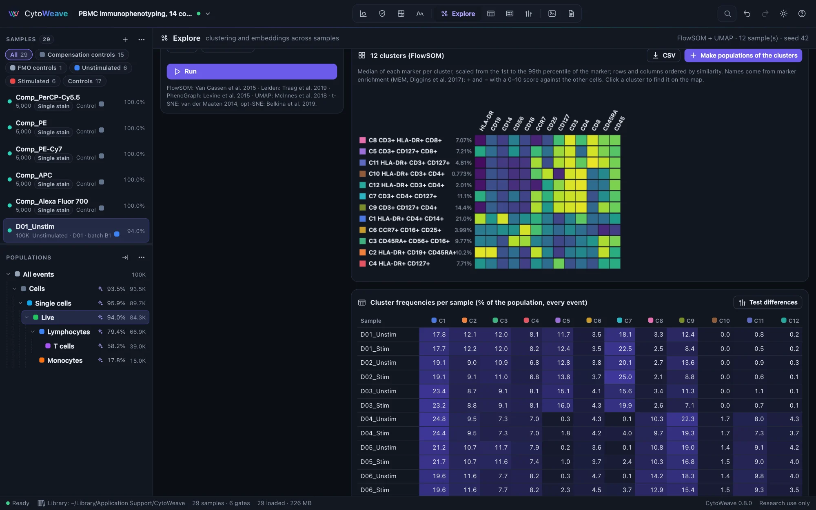Click the auto-gate sparkle icon on Monocytes row
Viewport: 816px width, 510px height.
100,360
